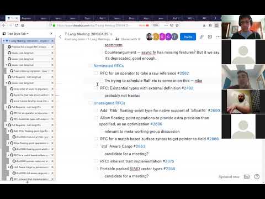Open the downloads arrow icon in browser toolbar
Screen dimensions: 265x199
pos(204,25)
